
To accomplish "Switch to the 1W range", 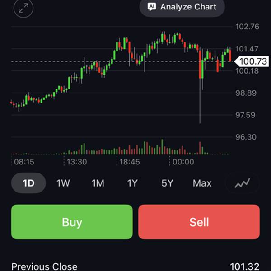I will [63, 183].
